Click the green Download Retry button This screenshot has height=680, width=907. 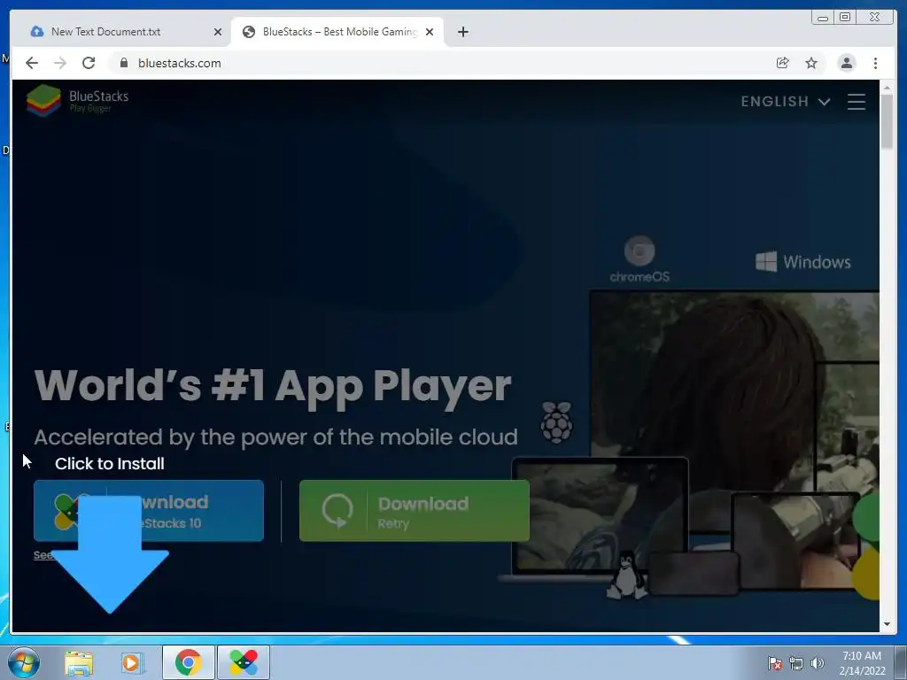click(x=415, y=511)
